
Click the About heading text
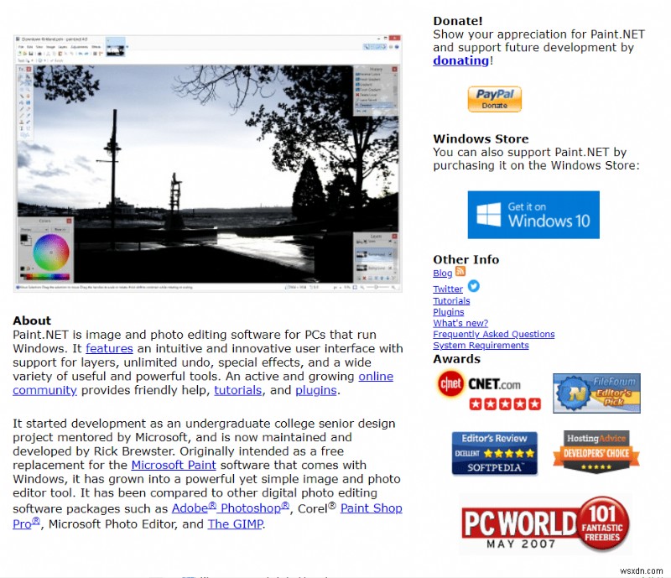(32, 320)
